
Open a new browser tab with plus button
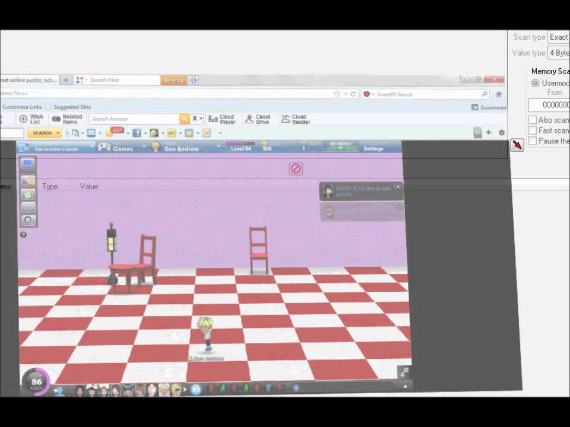[x=66, y=80]
